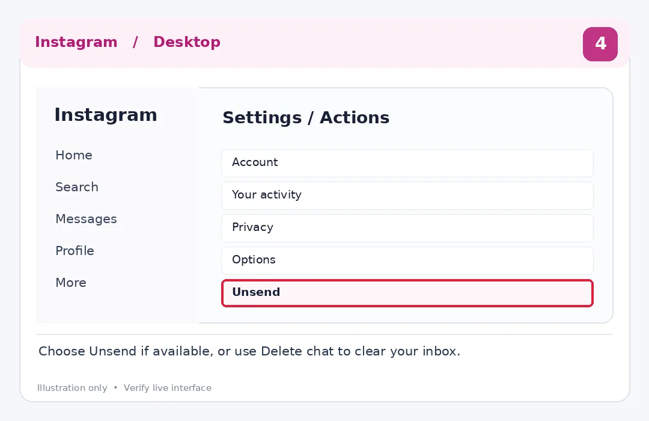Click the 'Verify live interface' note
Image resolution: width=649 pixels, height=421 pixels.
coord(168,388)
